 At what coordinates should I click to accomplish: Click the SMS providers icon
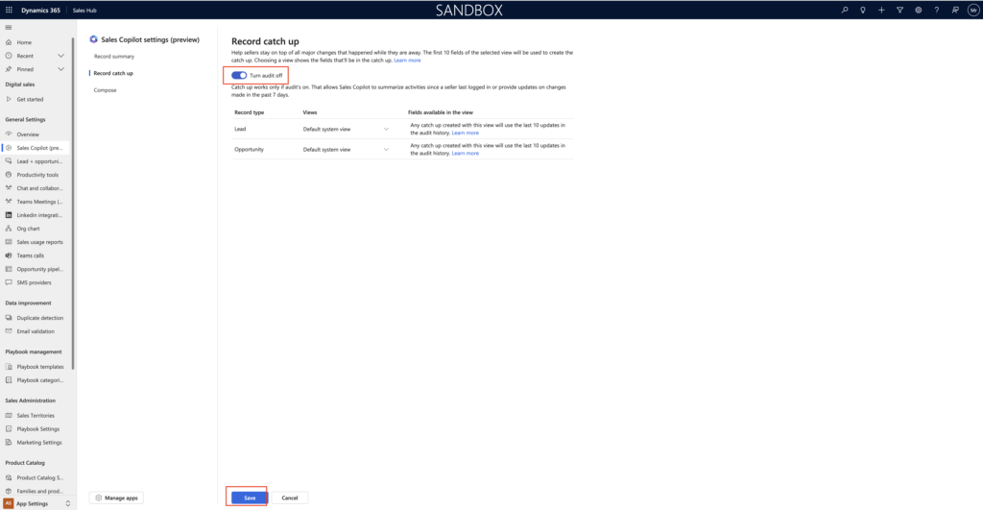[x=9, y=282]
